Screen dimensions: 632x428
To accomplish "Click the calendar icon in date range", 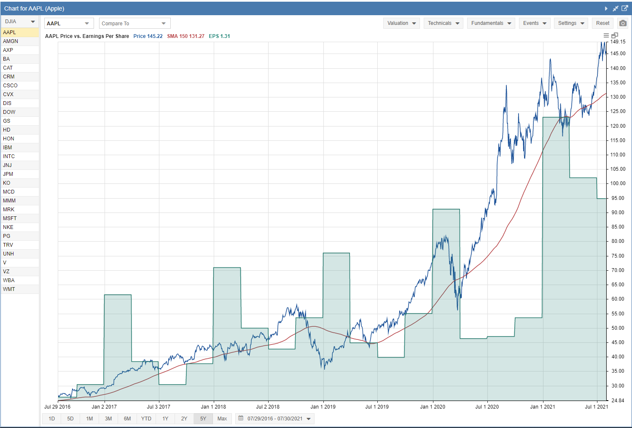I will point(241,419).
